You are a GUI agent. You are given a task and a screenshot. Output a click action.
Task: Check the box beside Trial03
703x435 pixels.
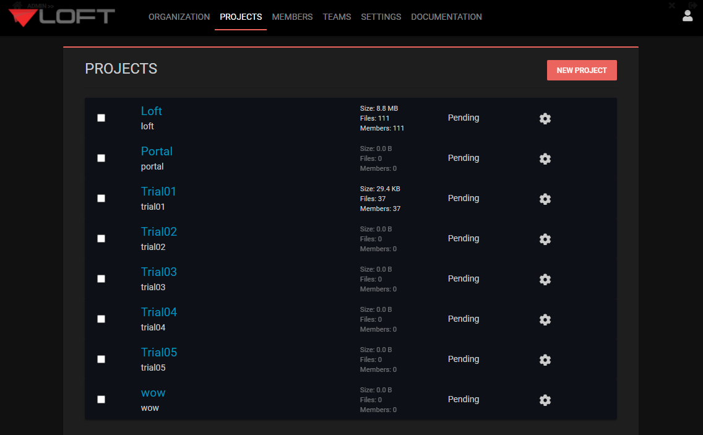(101, 278)
